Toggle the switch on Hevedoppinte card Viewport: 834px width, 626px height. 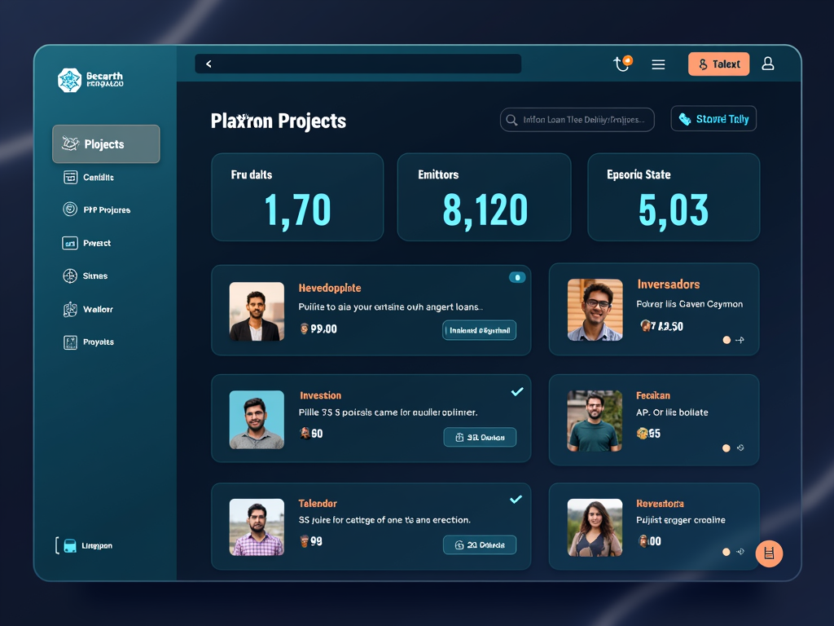tap(517, 277)
